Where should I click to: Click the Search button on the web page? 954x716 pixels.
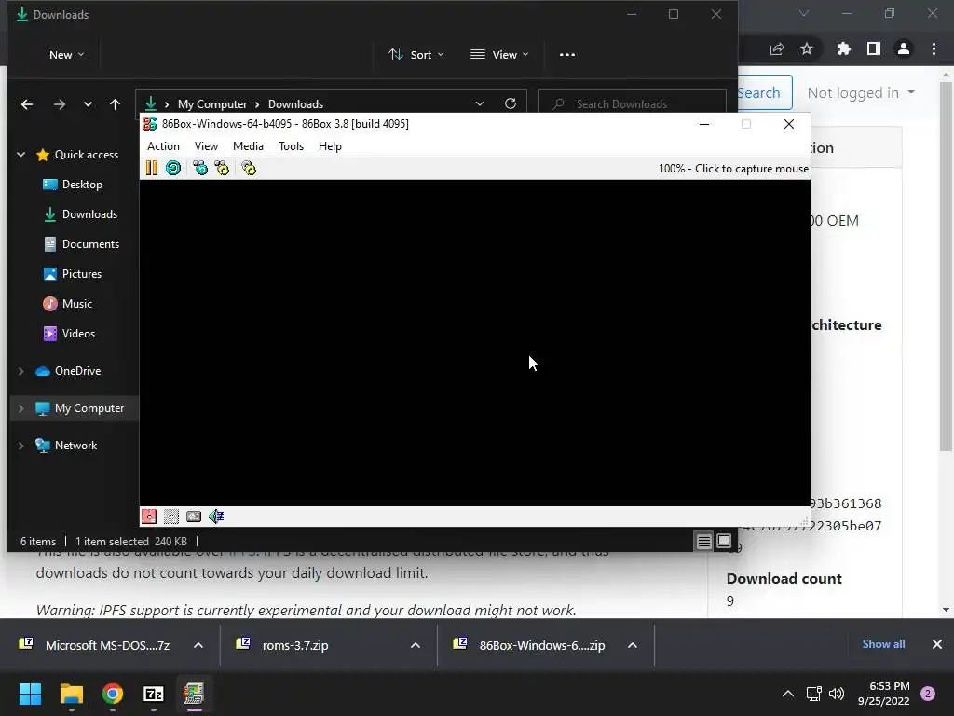(764, 92)
